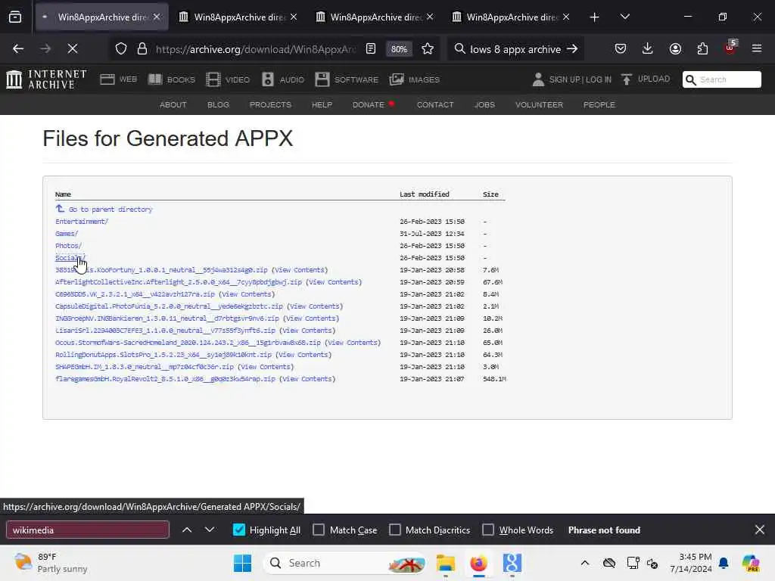Click the uBlock extension icon with badge
This screenshot has height=581, width=775.
click(730, 48)
